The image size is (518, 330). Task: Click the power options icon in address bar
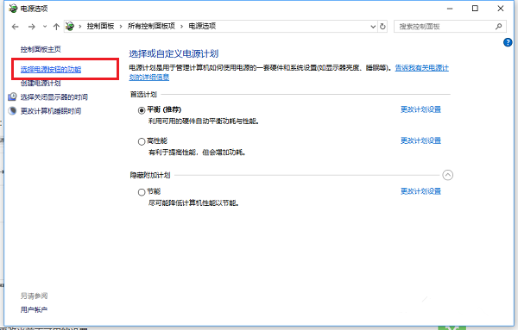pos(70,26)
